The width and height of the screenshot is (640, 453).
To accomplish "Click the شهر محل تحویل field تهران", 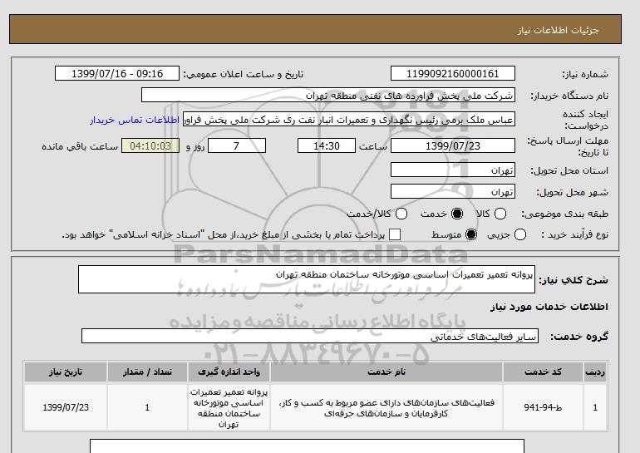I will pyautogui.click(x=453, y=191).
